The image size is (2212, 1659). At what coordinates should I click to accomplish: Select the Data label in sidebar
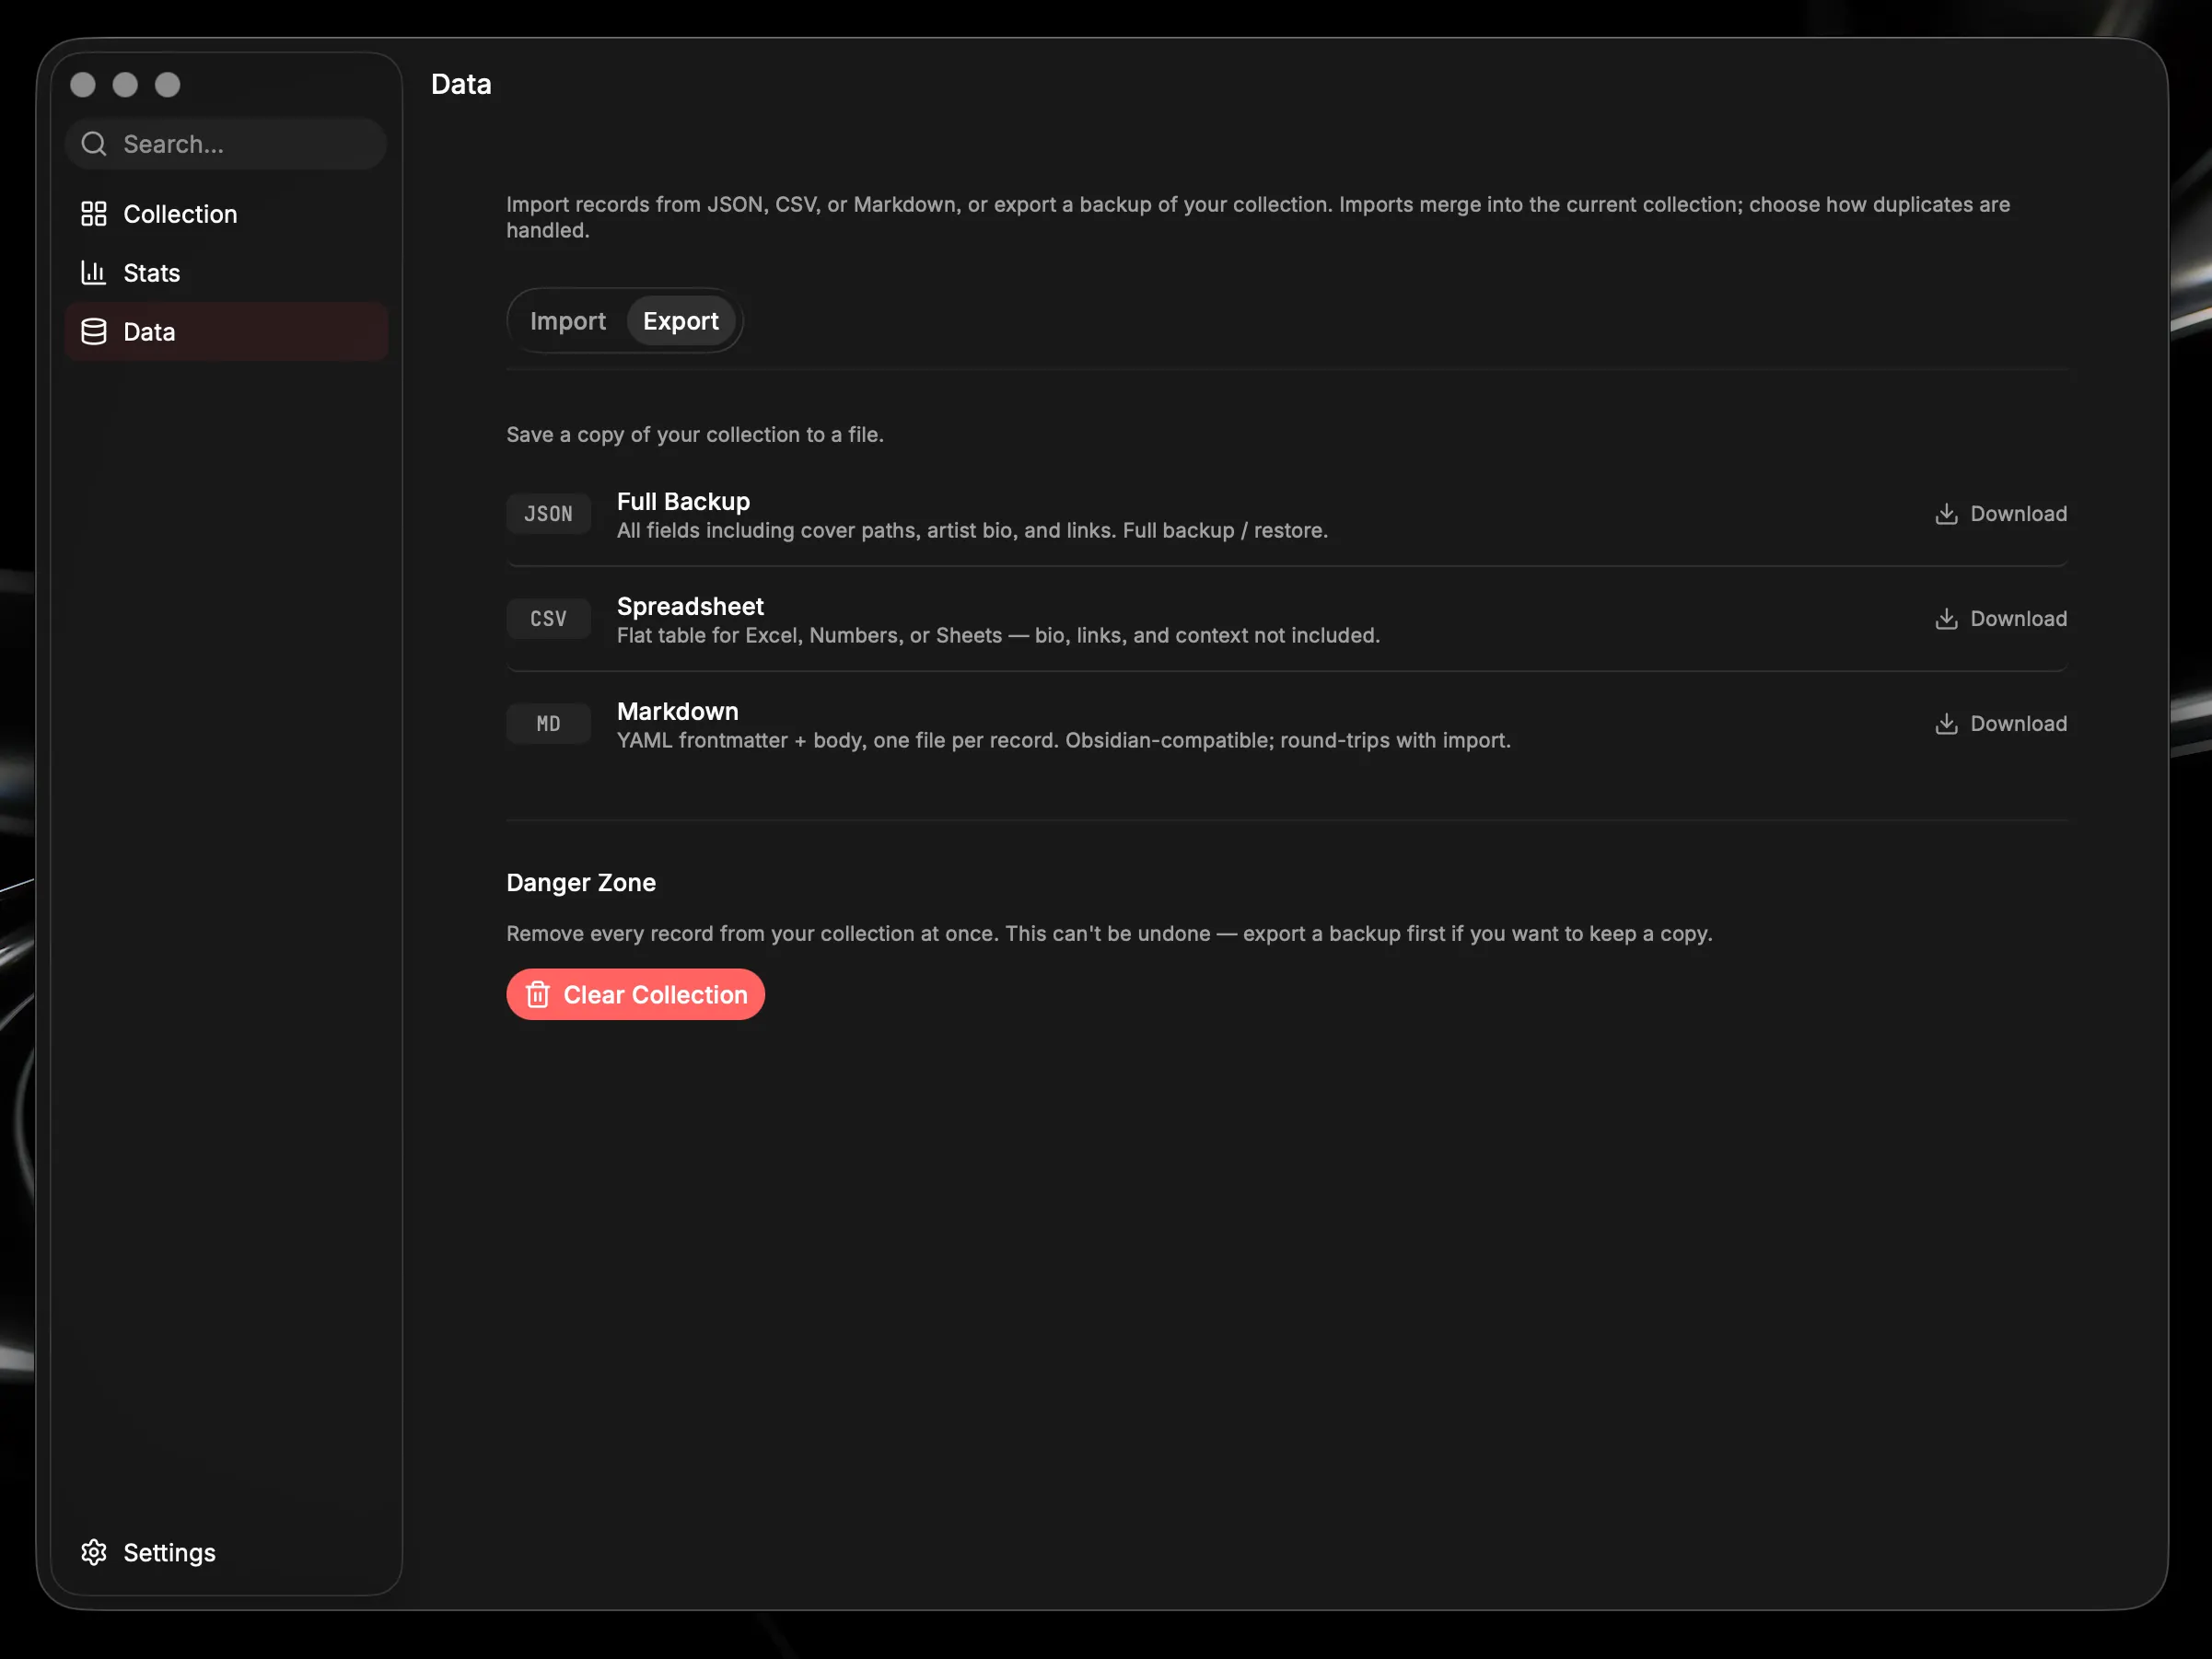point(149,332)
